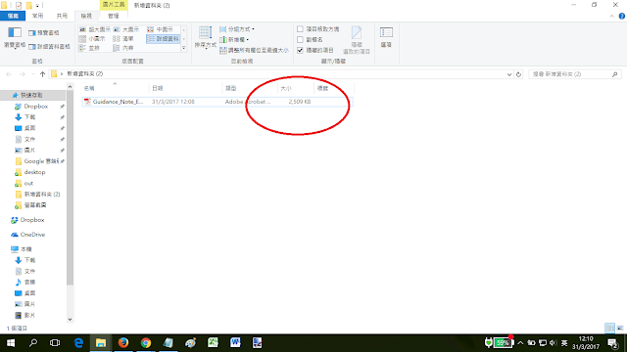This screenshot has height=352, width=627.
Task: Switch to the 共用 Share tab
Action: click(62, 16)
